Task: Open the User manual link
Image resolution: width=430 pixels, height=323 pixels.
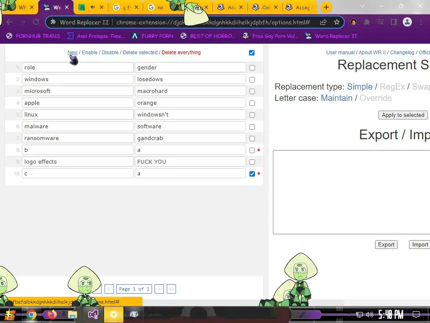Action: [x=340, y=53]
